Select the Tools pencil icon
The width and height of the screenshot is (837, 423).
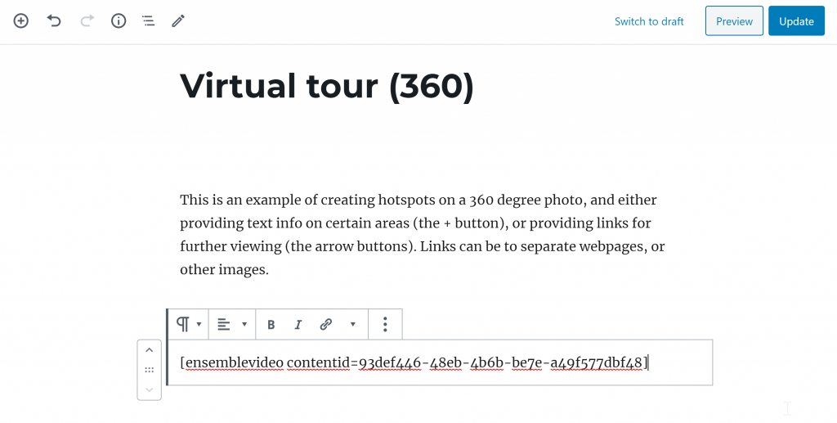pos(178,20)
